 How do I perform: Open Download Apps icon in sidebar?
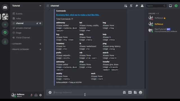(5, 42)
